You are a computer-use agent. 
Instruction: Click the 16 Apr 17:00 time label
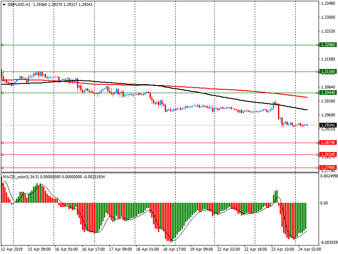coord(93,249)
